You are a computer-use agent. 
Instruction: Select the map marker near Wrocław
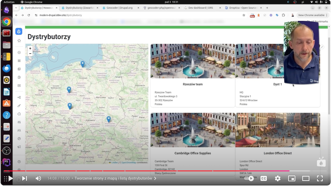70,106
